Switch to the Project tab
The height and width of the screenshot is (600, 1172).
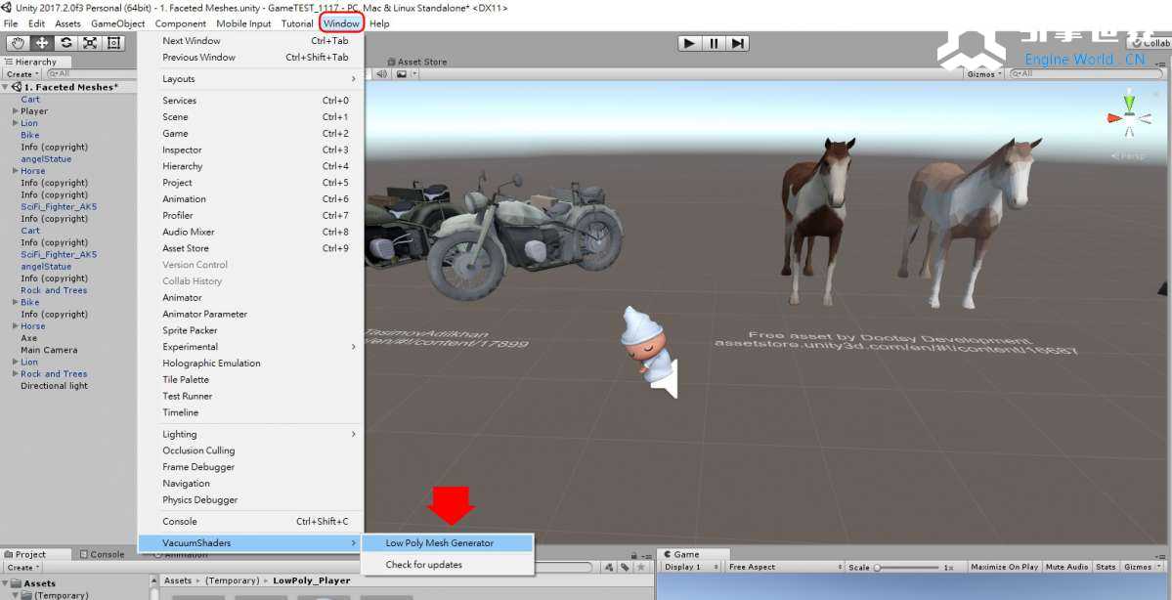tap(36, 554)
